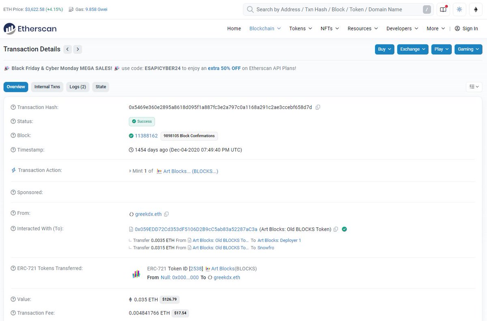Expand the Gaming dropdown button

point(468,49)
